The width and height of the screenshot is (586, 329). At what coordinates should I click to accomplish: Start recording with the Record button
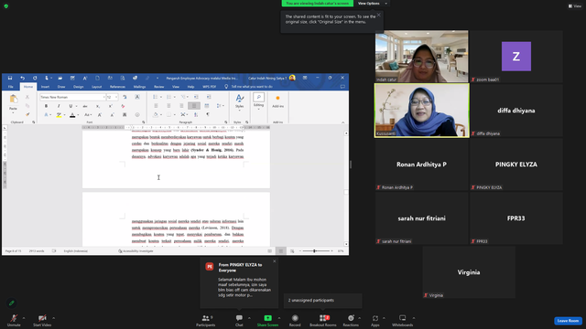click(295, 321)
